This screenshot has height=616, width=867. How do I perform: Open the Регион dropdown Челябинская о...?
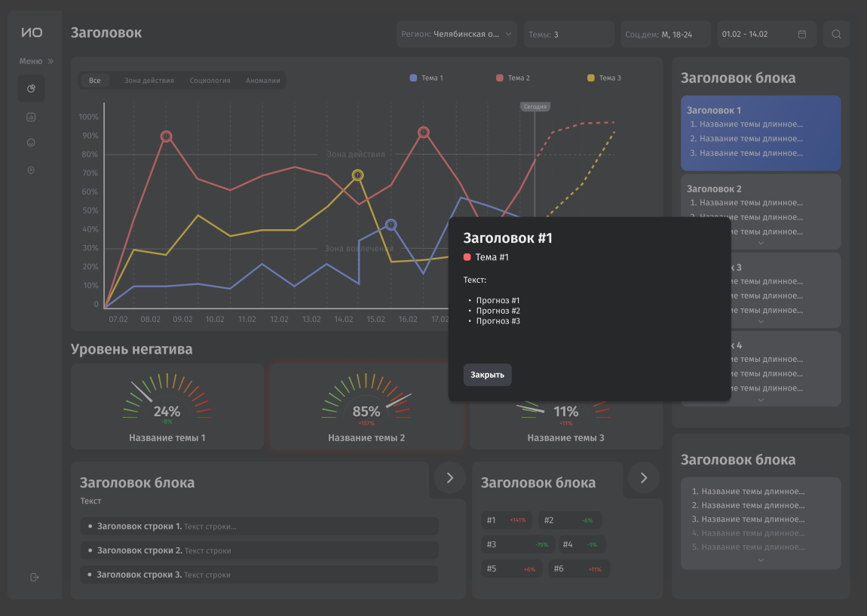pyautogui.click(x=457, y=34)
